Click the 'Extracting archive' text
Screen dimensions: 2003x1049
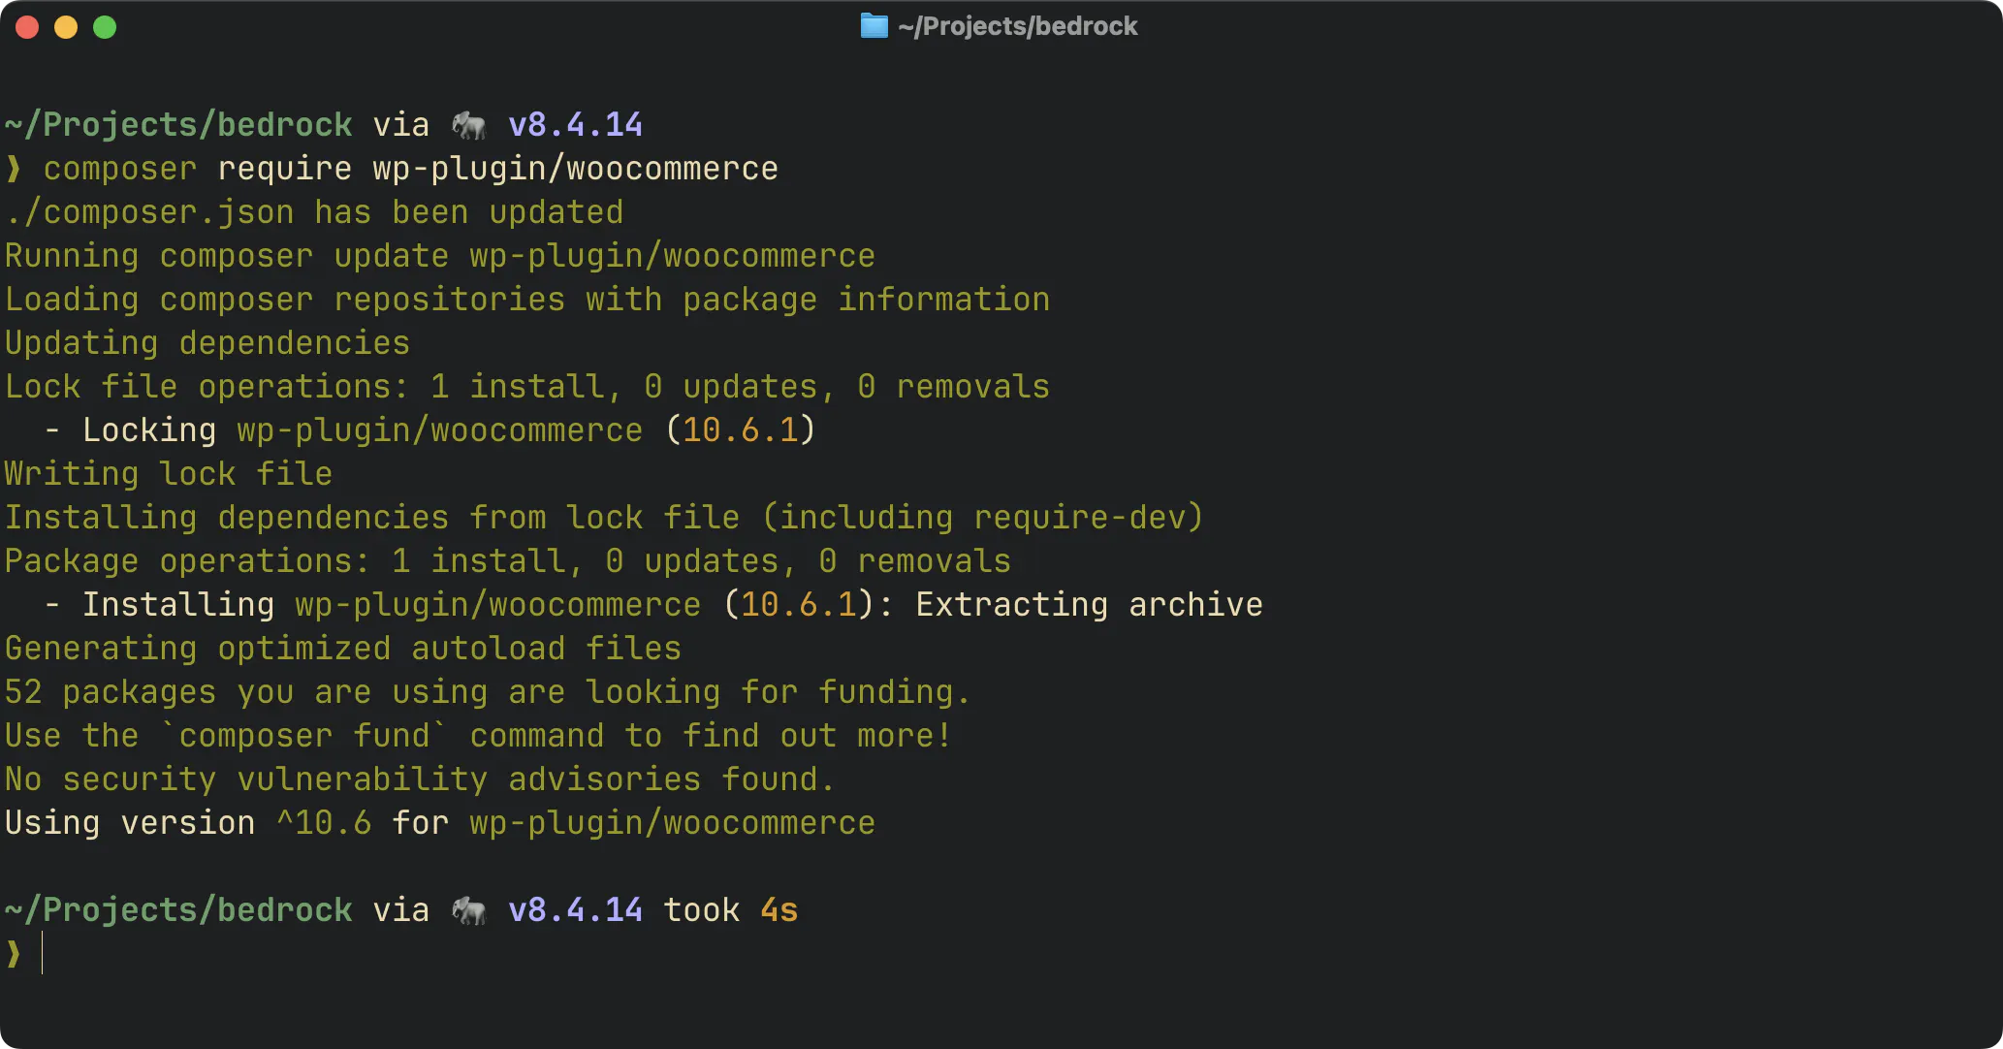(1090, 605)
